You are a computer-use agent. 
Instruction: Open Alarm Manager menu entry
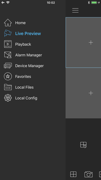[29, 55]
